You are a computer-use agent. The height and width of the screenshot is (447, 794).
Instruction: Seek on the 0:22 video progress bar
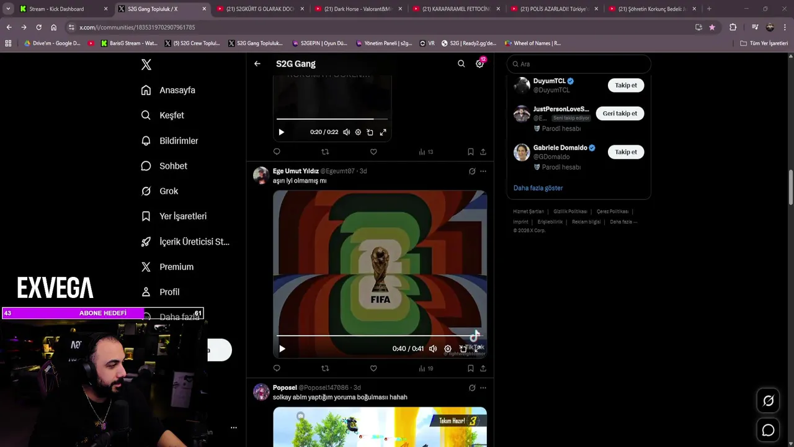pyautogui.click(x=332, y=119)
